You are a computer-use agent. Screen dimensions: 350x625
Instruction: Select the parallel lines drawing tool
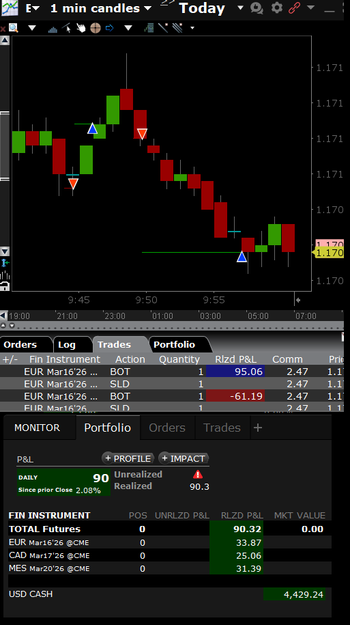click(x=177, y=28)
